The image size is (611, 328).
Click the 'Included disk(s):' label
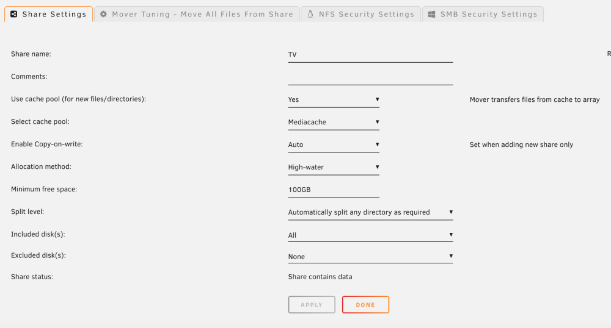point(38,234)
